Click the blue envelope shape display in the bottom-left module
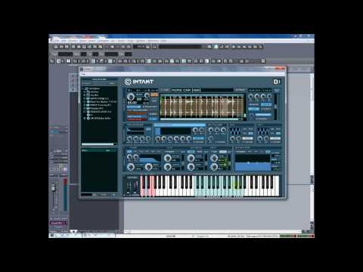363x272 pixels. tap(150, 159)
